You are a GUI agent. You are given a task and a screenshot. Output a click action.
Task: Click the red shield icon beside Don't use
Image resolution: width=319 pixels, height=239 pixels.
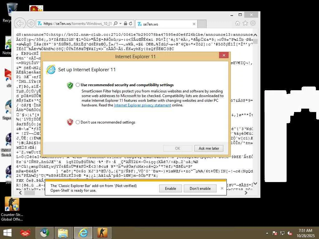click(x=70, y=122)
